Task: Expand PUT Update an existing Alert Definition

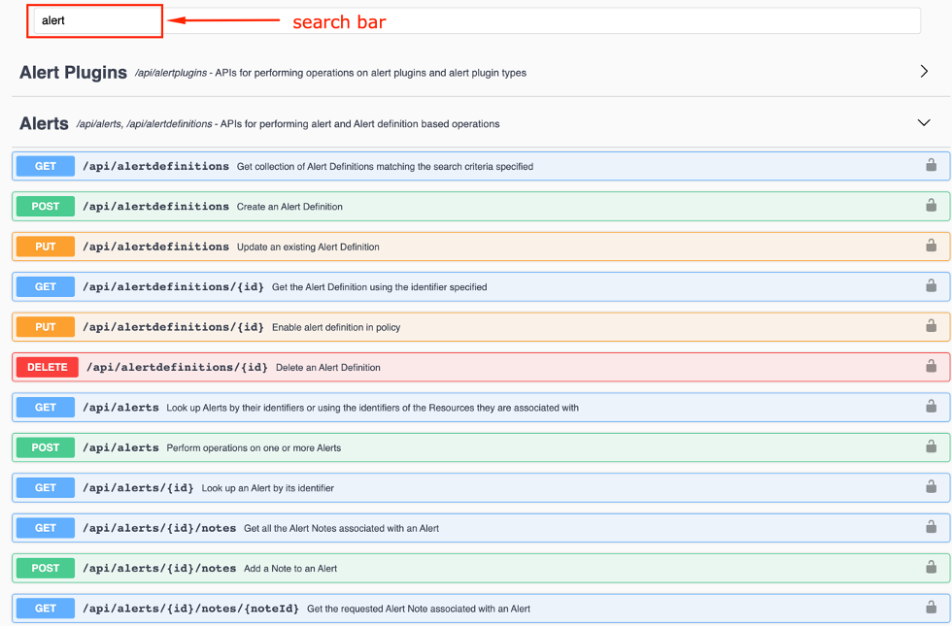Action: pyautogui.click(x=481, y=247)
